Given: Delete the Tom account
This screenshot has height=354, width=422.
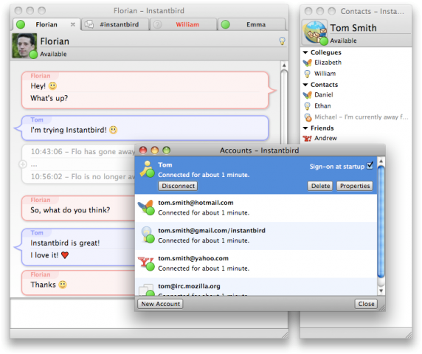Looking at the screenshot, I should point(320,186).
